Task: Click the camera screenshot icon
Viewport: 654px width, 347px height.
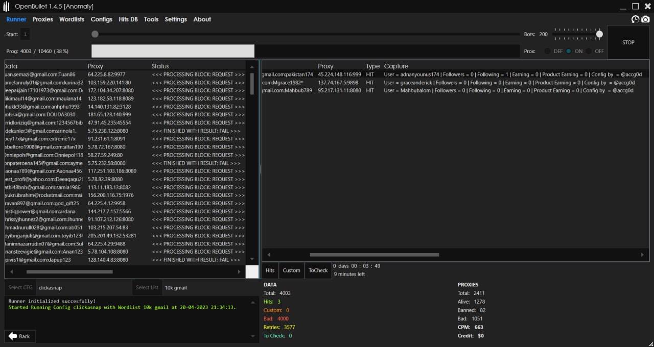Action: tap(645, 19)
